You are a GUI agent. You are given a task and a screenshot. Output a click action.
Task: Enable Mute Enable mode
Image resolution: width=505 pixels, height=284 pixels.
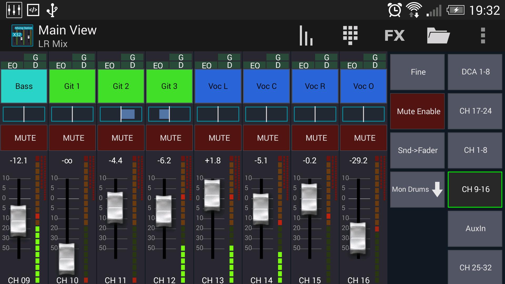click(x=417, y=111)
